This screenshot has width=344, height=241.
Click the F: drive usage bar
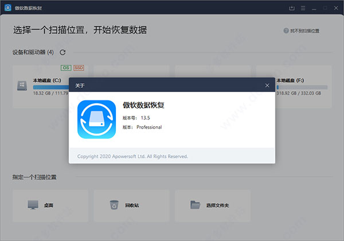pos(302,87)
